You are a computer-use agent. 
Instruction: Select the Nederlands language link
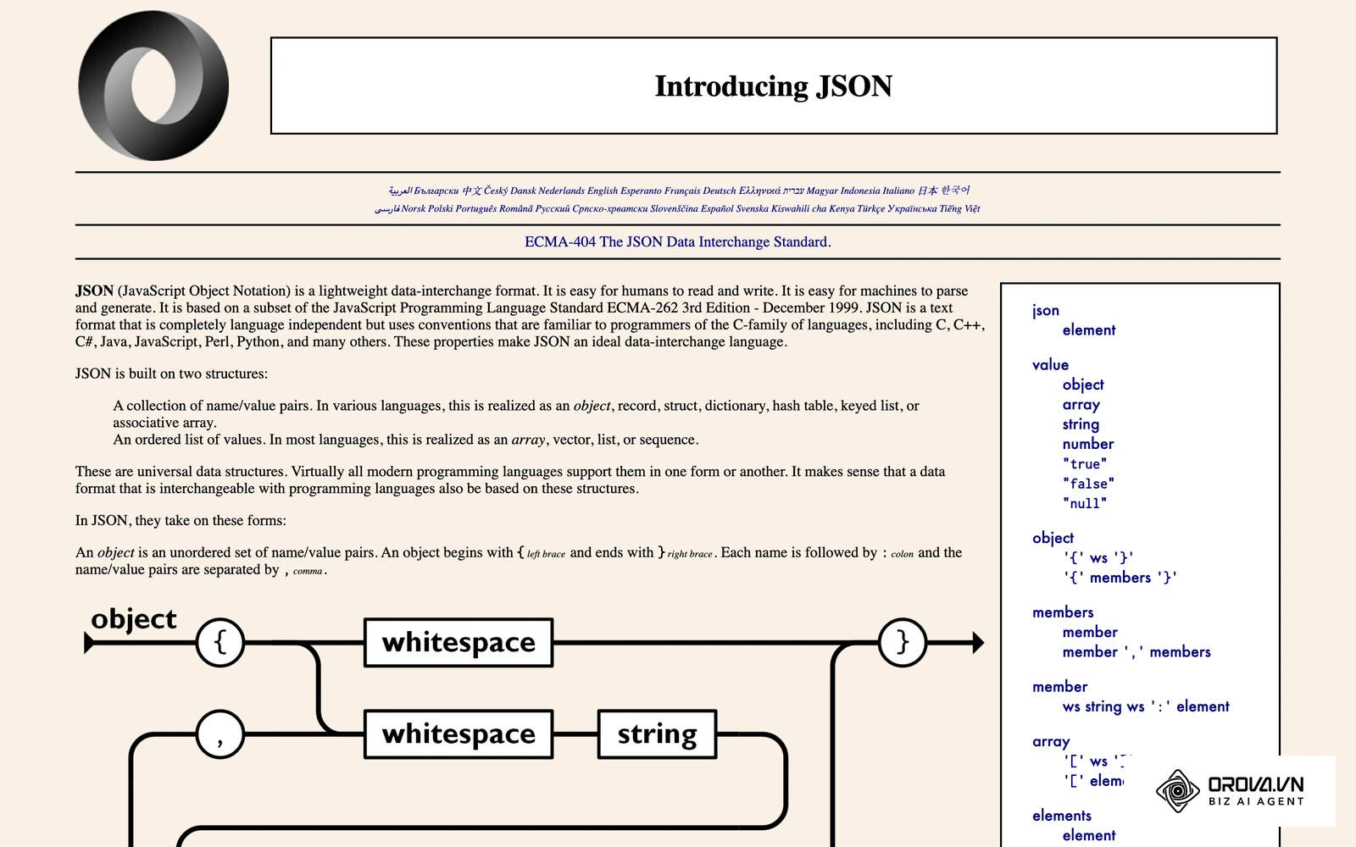[x=562, y=191]
